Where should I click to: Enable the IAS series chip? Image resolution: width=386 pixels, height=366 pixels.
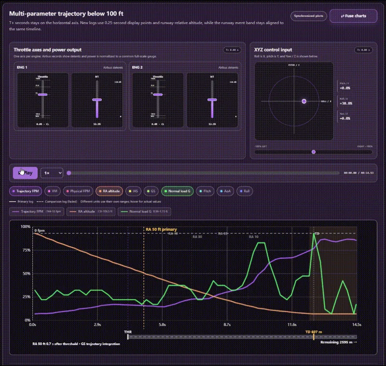[x=133, y=191]
